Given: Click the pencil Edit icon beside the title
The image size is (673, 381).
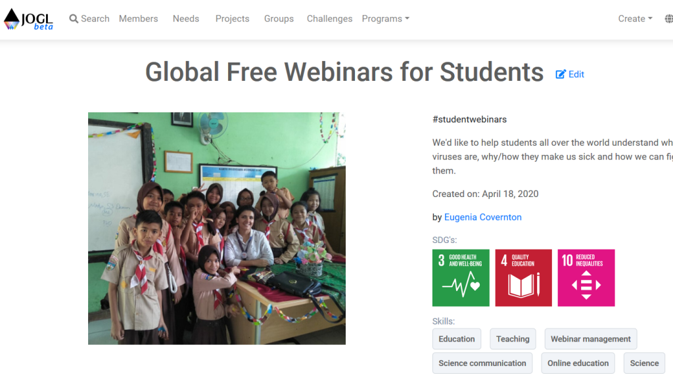Looking at the screenshot, I should coord(561,74).
